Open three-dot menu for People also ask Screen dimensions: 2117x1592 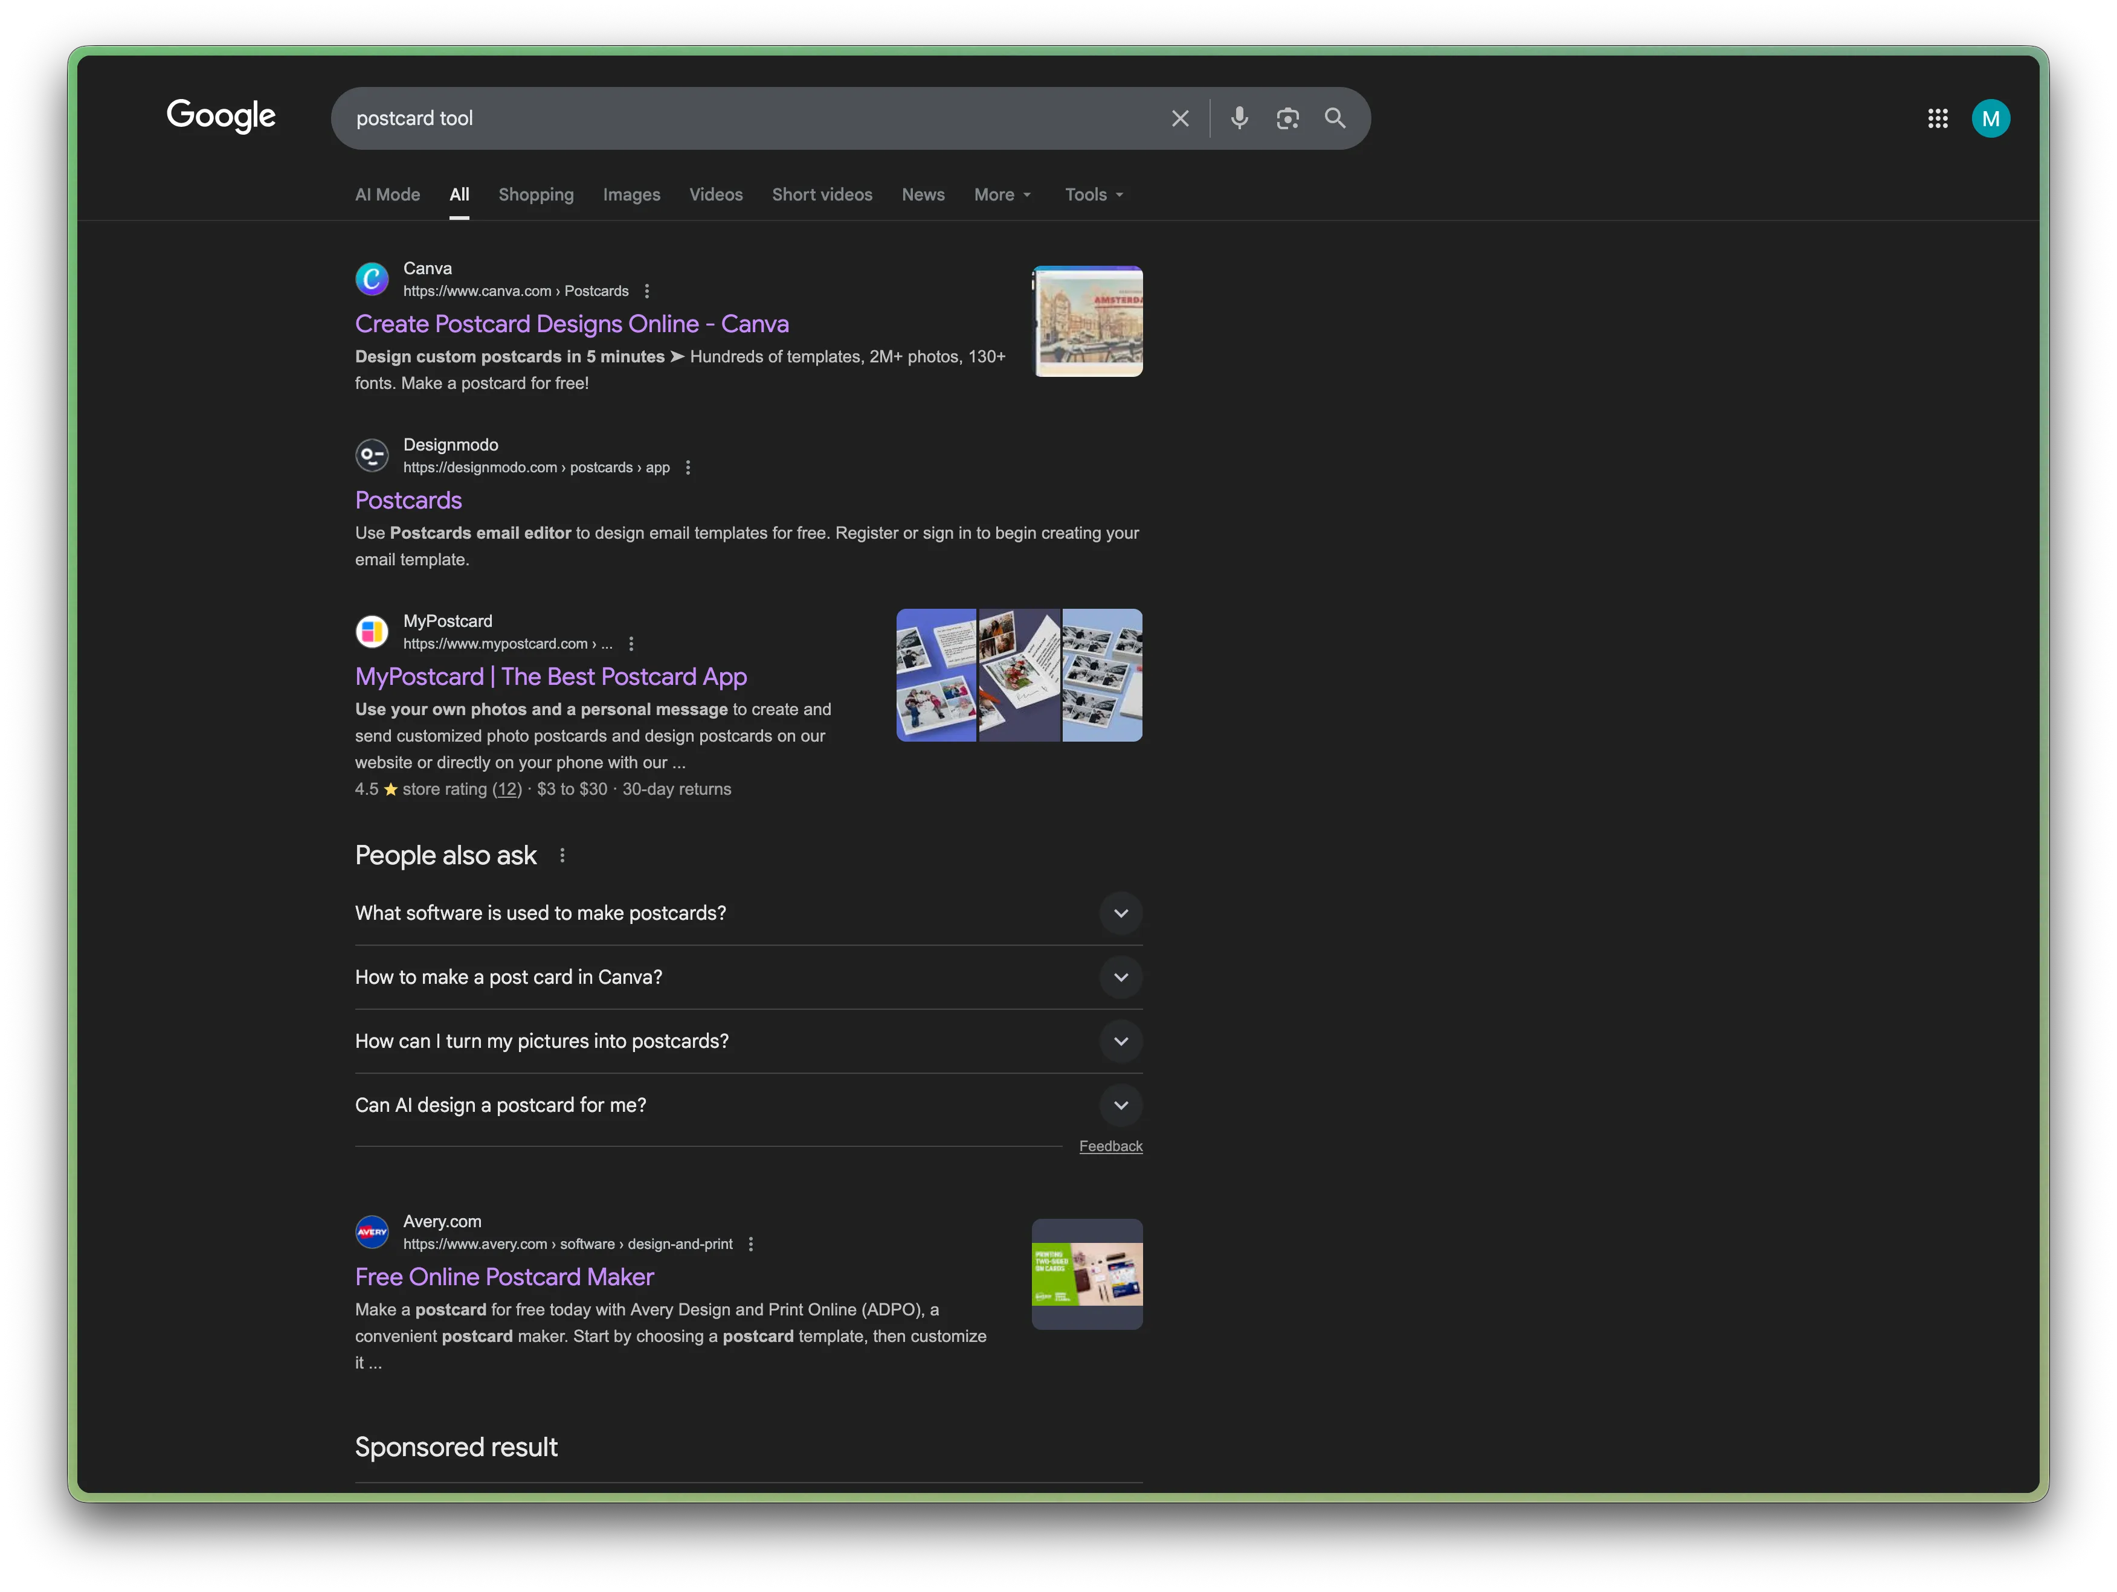562,855
